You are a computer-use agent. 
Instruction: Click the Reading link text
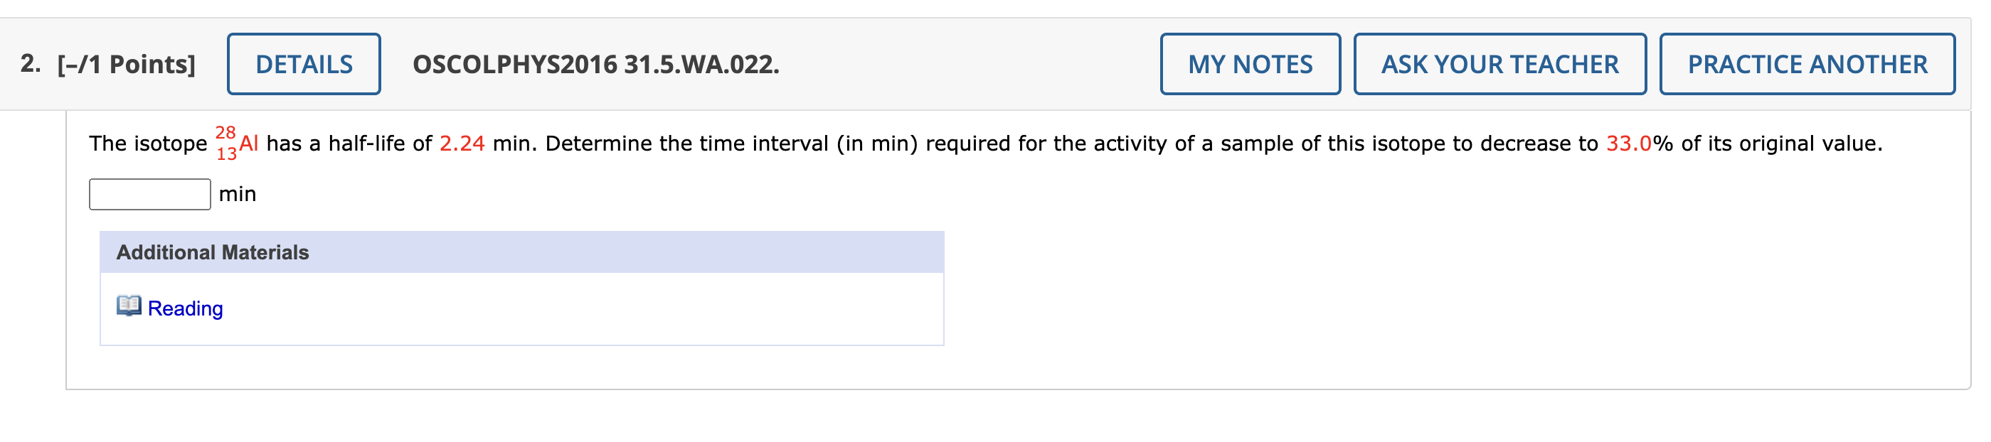click(x=184, y=308)
